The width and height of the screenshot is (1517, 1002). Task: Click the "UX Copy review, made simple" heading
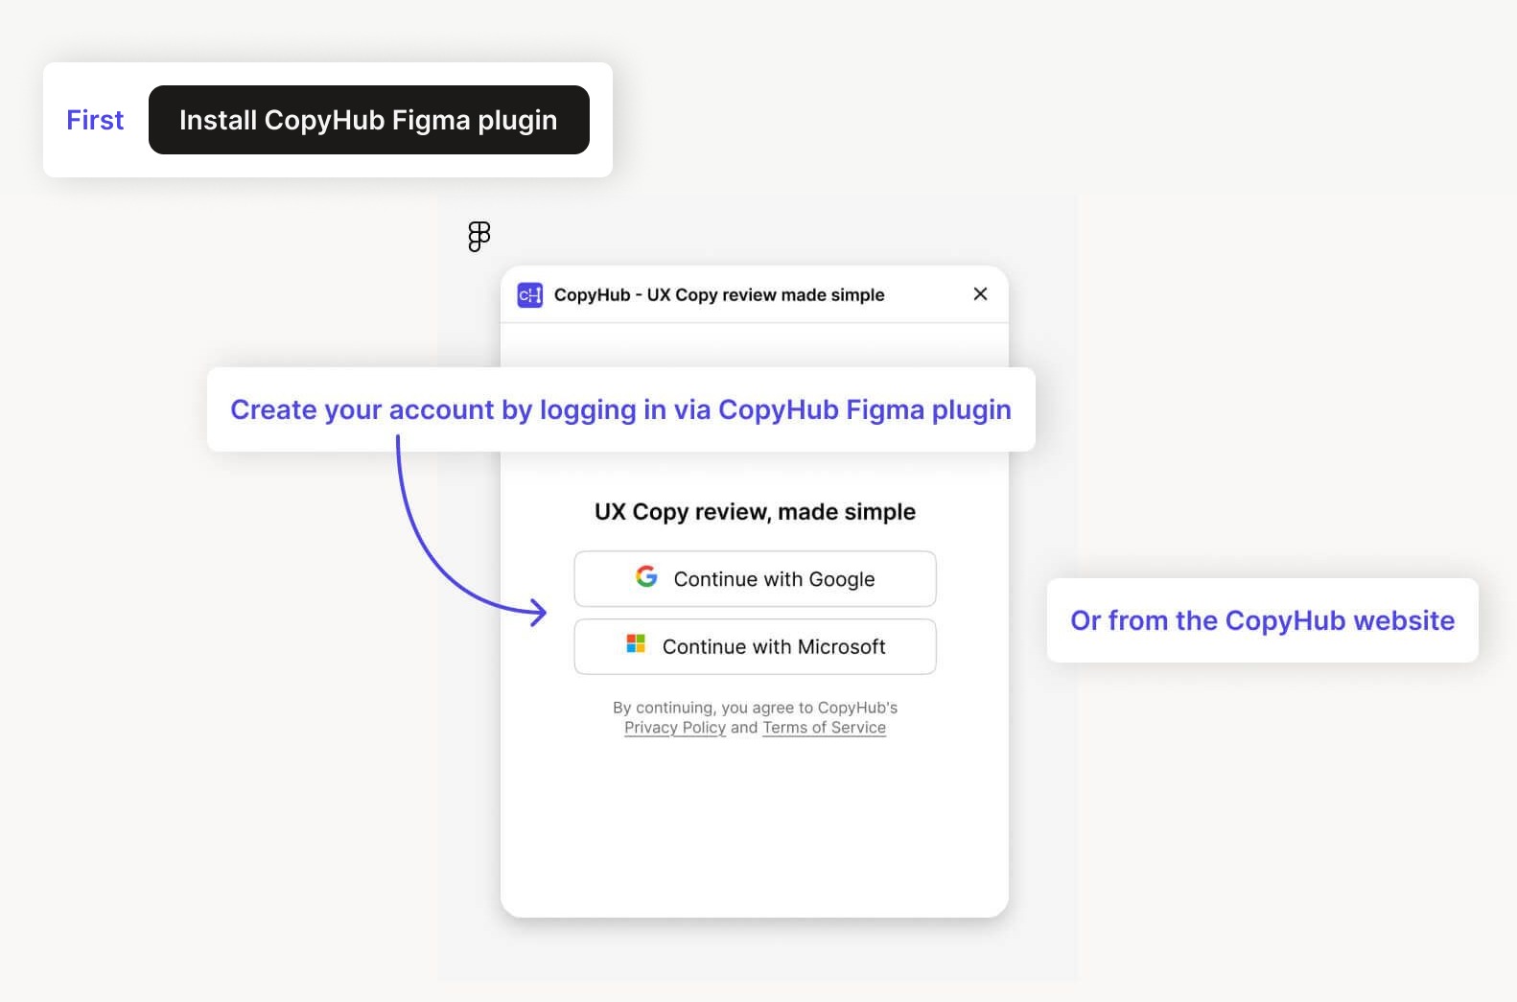755,512
